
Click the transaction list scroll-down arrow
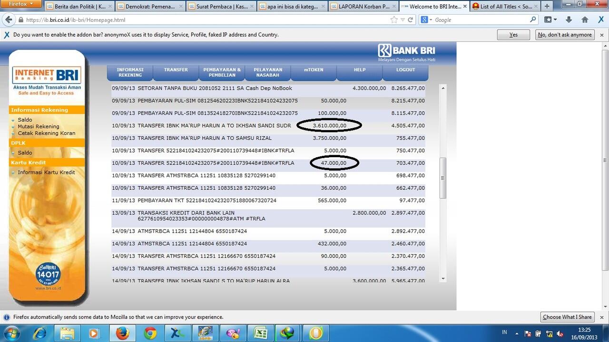(x=443, y=279)
